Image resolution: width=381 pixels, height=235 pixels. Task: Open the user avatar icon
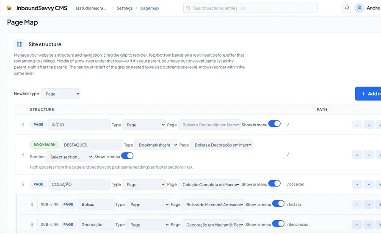[359, 8]
